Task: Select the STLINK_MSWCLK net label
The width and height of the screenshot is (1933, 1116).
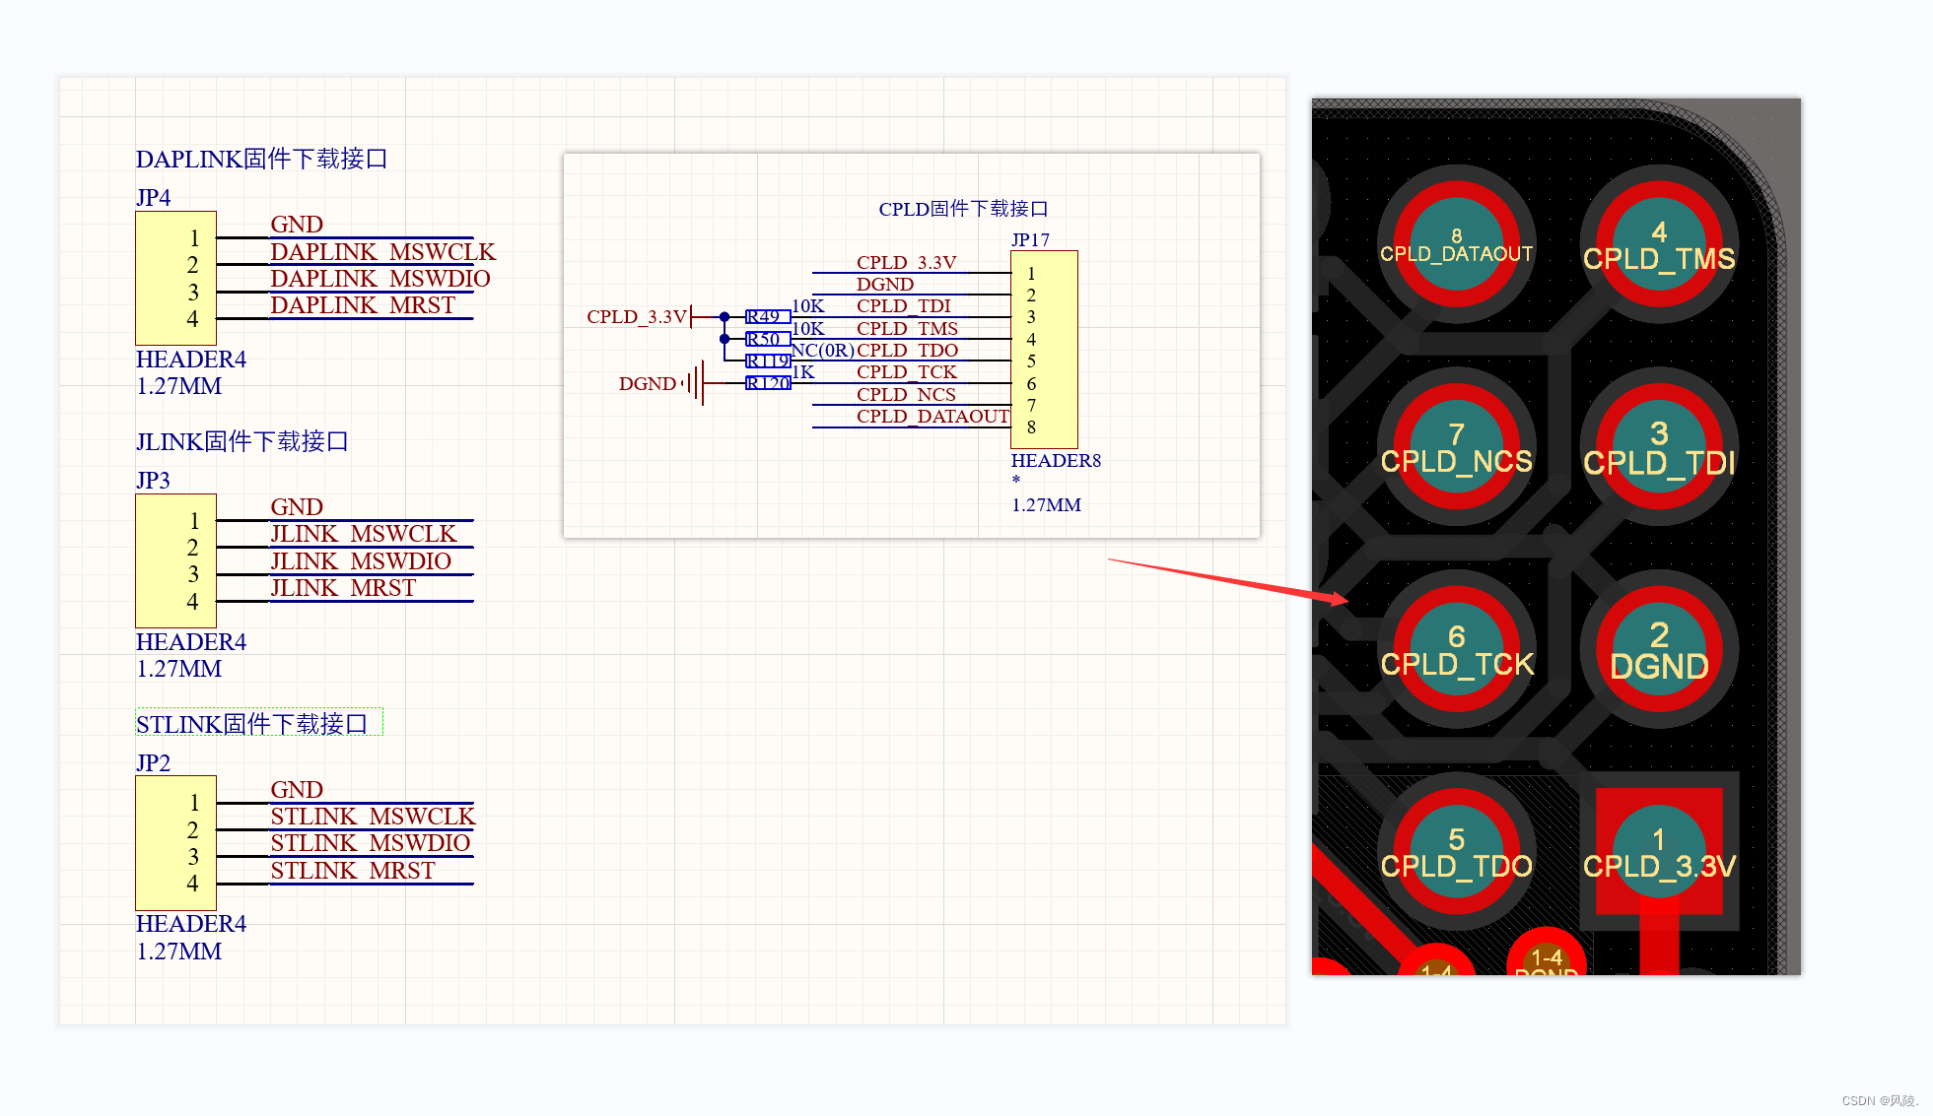Action: (373, 817)
